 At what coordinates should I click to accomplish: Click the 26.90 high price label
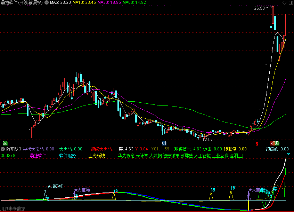click(x=259, y=8)
